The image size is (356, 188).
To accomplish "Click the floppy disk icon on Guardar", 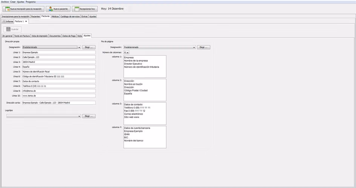I will point(8,29).
